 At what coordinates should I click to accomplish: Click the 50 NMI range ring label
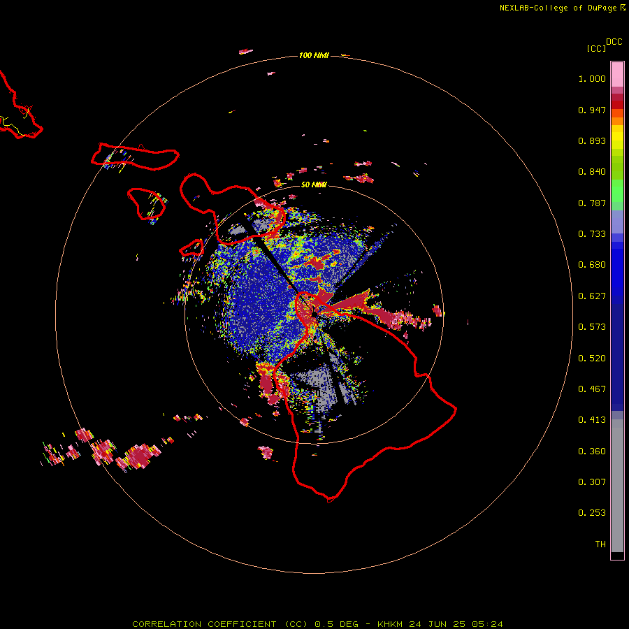314,185
